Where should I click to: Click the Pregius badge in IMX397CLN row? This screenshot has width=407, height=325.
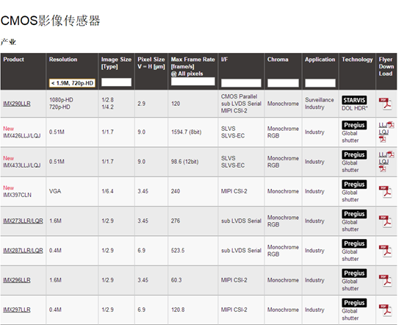(x=354, y=185)
